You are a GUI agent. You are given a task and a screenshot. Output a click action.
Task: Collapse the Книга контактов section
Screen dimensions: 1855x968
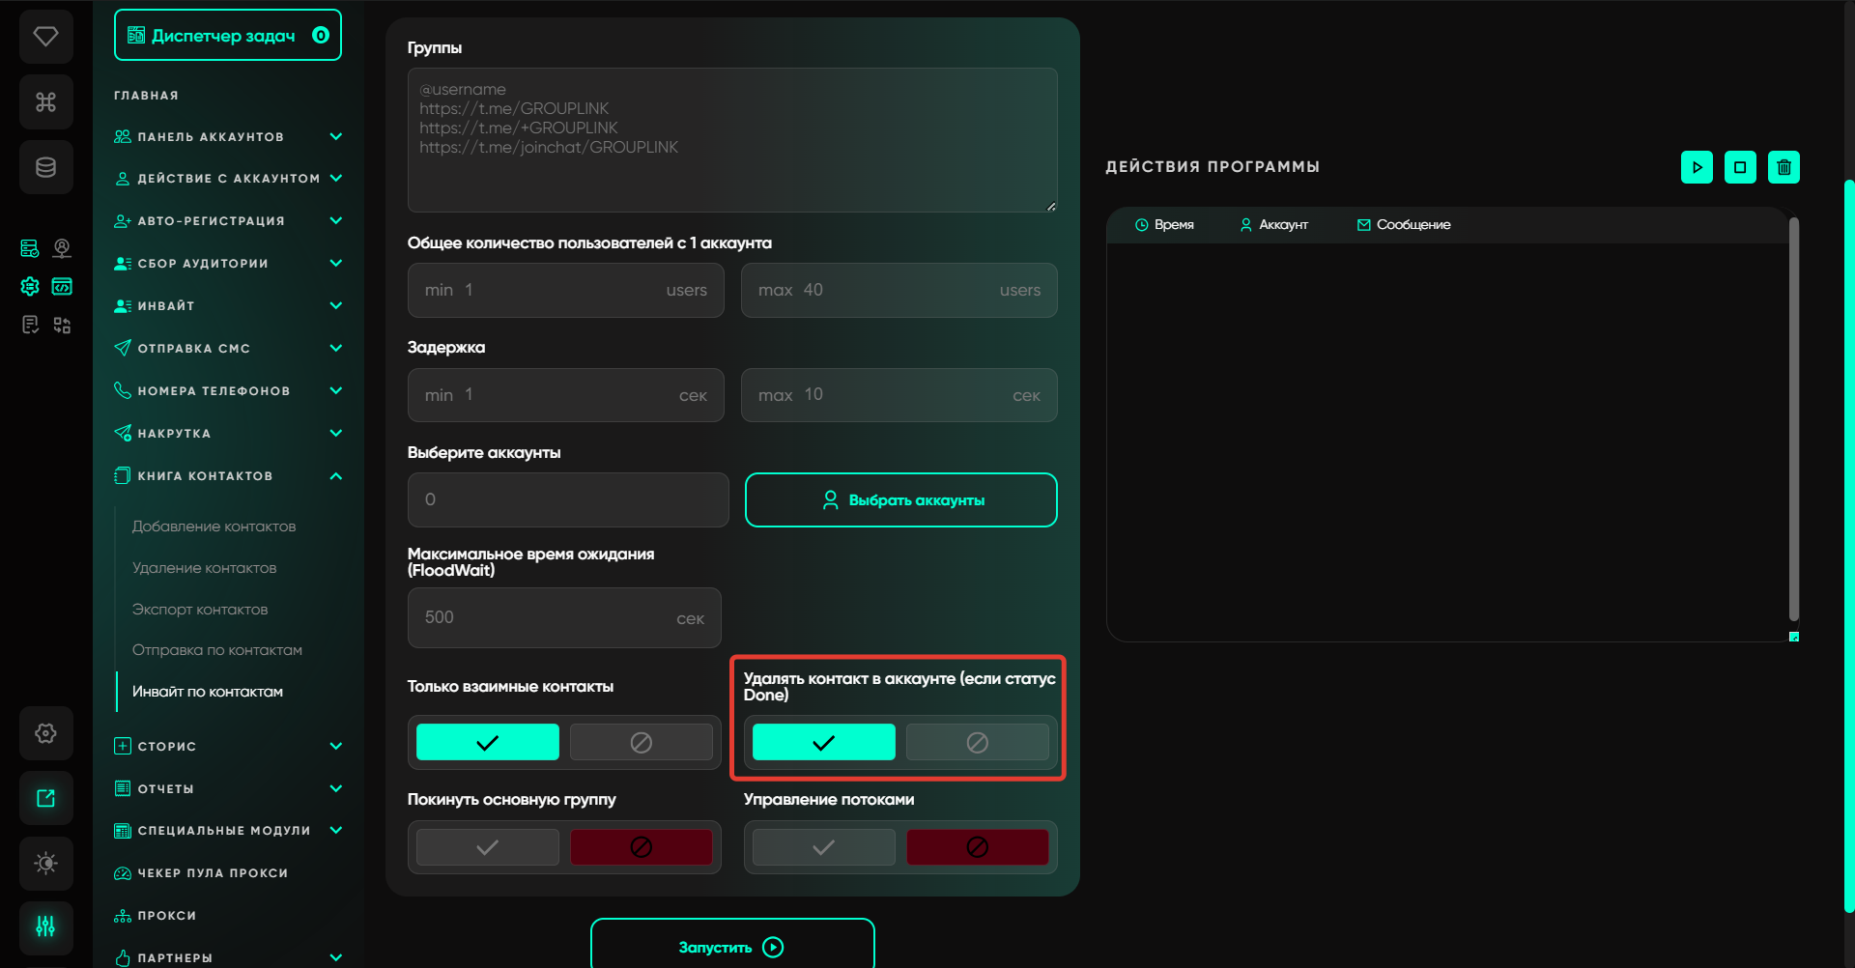[335, 476]
